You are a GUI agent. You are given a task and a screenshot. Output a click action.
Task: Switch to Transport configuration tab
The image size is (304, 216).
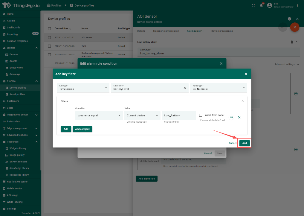tap(166, 31)
